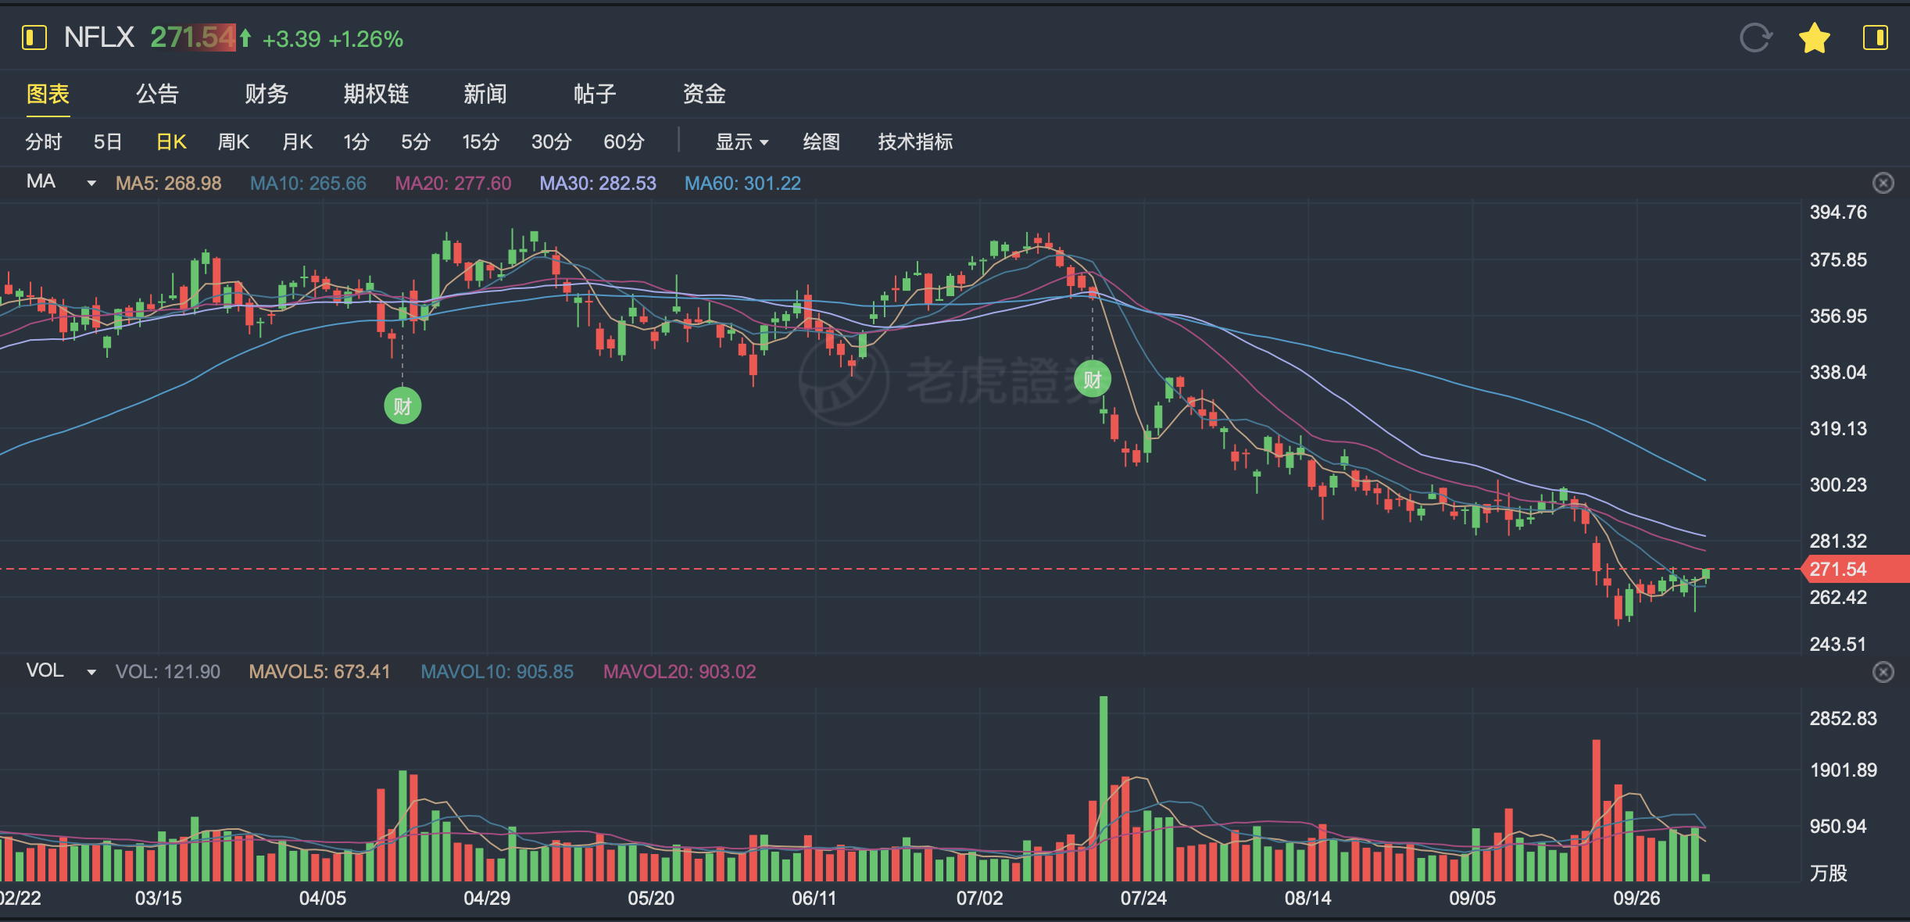Toggle the yellow favorite star
The height and width of the screenshot is (922, 1910).
pos(1815,38)
